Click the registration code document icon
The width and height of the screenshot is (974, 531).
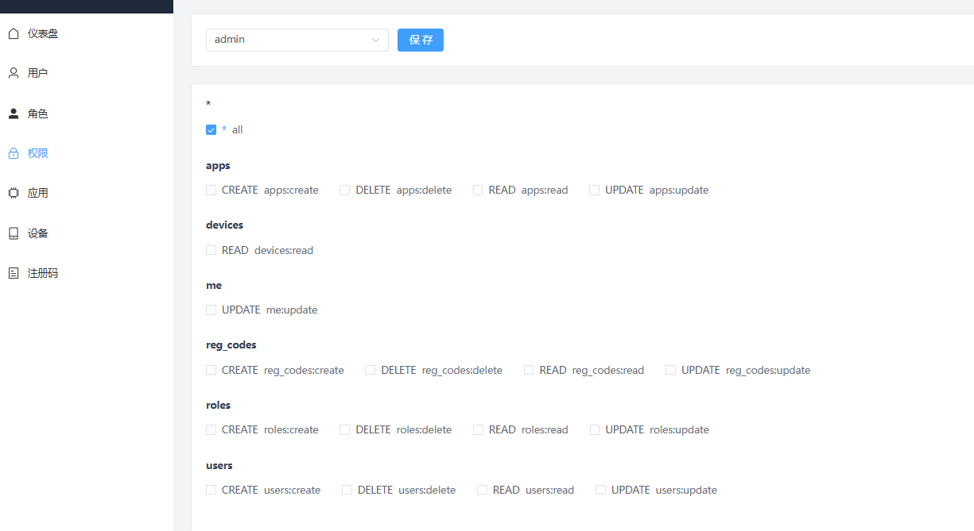[x=14, y=273]
